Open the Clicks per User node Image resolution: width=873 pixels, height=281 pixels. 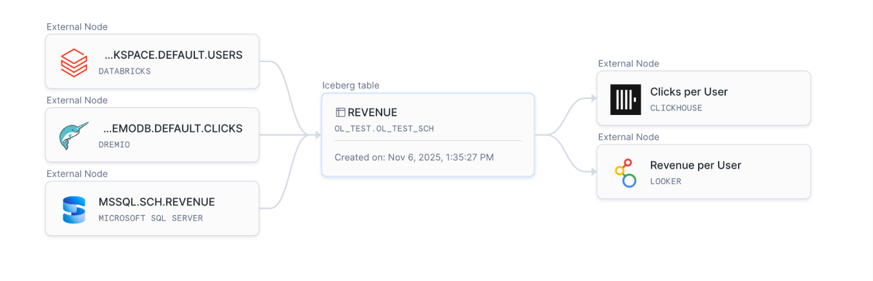[689, 92]
